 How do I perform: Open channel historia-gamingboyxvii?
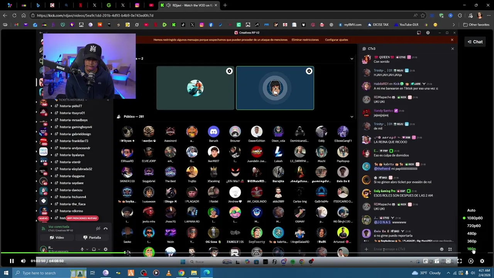pos(76,127)
